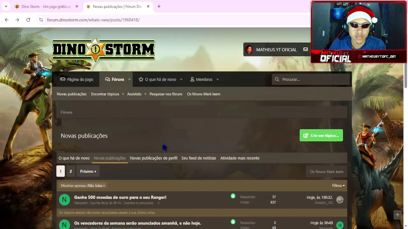Open a new browser tab
408x229 pixels.
[159, 6]
